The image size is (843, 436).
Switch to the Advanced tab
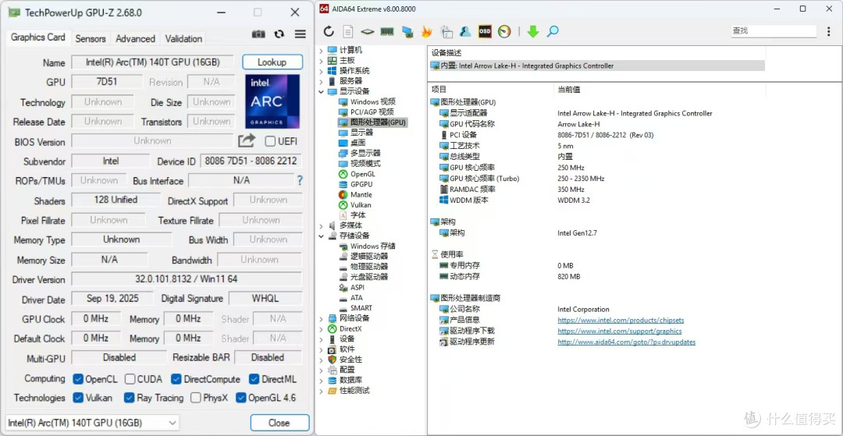[136, 39]
